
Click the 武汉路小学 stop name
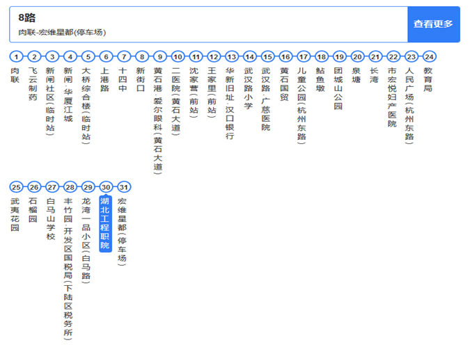coord(249,88)
